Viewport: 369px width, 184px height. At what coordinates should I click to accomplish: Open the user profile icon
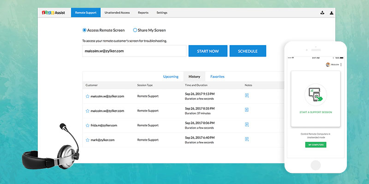(332, 13)
